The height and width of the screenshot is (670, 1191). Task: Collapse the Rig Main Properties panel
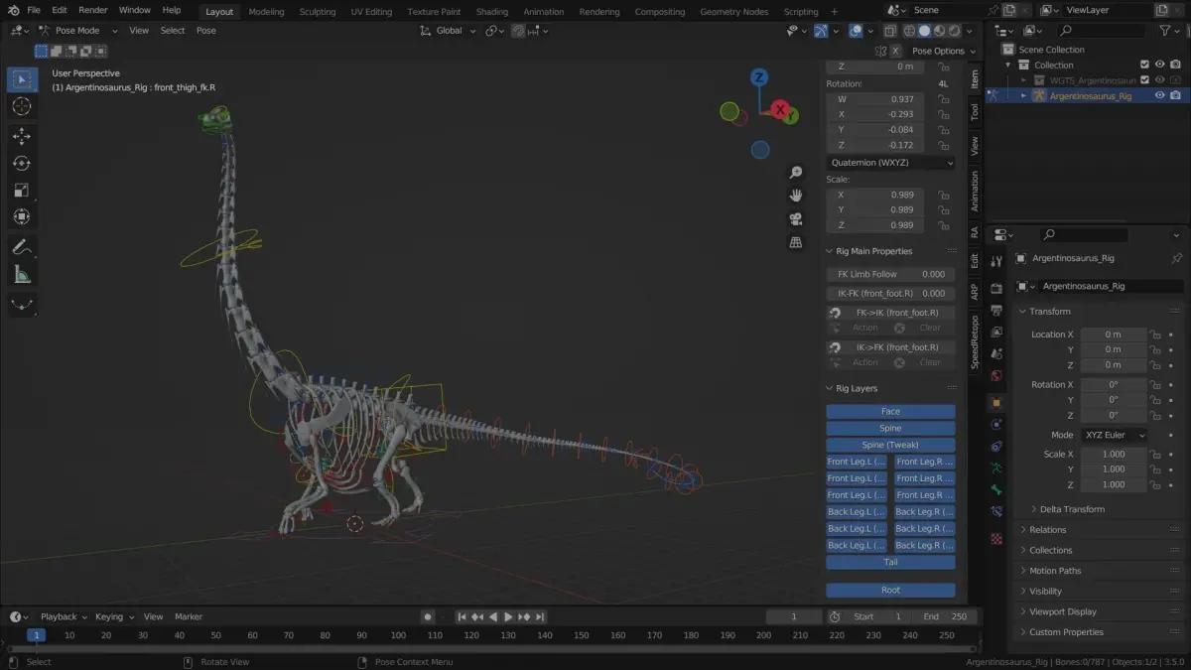click(831, 251)
